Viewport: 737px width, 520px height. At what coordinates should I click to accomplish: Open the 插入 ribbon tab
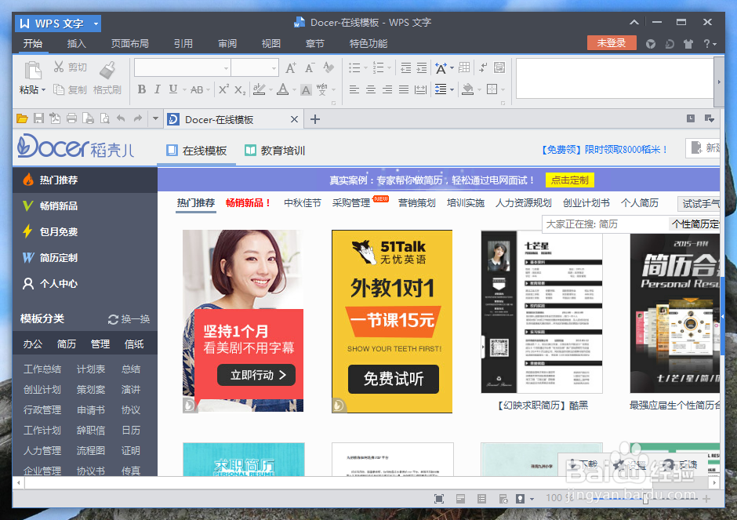pos(77,44)
